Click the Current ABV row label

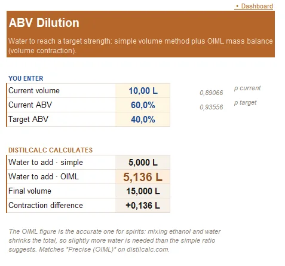coord(30,105)
